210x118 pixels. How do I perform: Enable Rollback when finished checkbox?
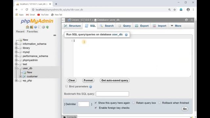(x=159, y=103)
